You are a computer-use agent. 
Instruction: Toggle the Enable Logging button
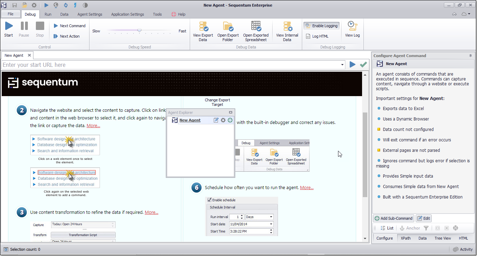point(321,26)
